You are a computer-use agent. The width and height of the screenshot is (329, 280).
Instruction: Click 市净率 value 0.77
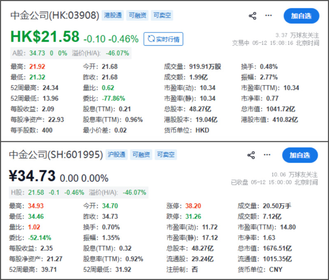272,99
